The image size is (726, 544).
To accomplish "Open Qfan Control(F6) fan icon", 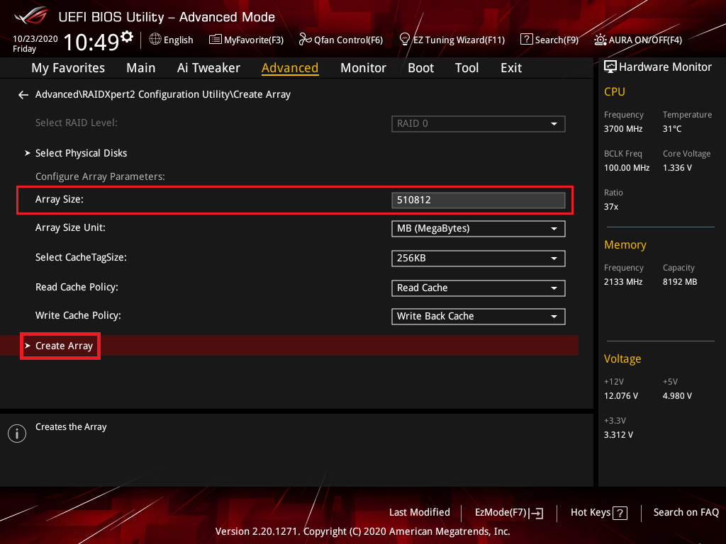I will click(305, 40).
